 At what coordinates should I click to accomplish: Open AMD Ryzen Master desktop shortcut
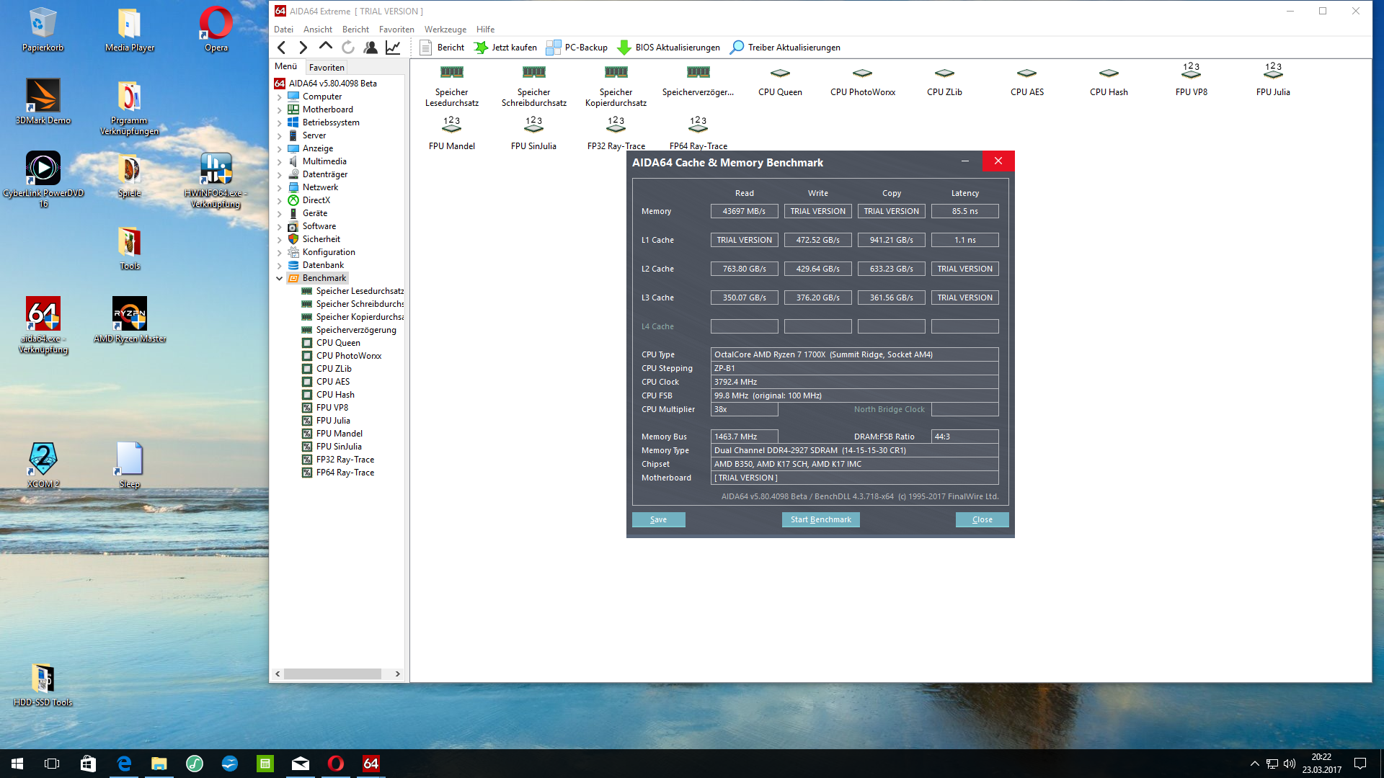pyautogui.click(x=130, y=314)
